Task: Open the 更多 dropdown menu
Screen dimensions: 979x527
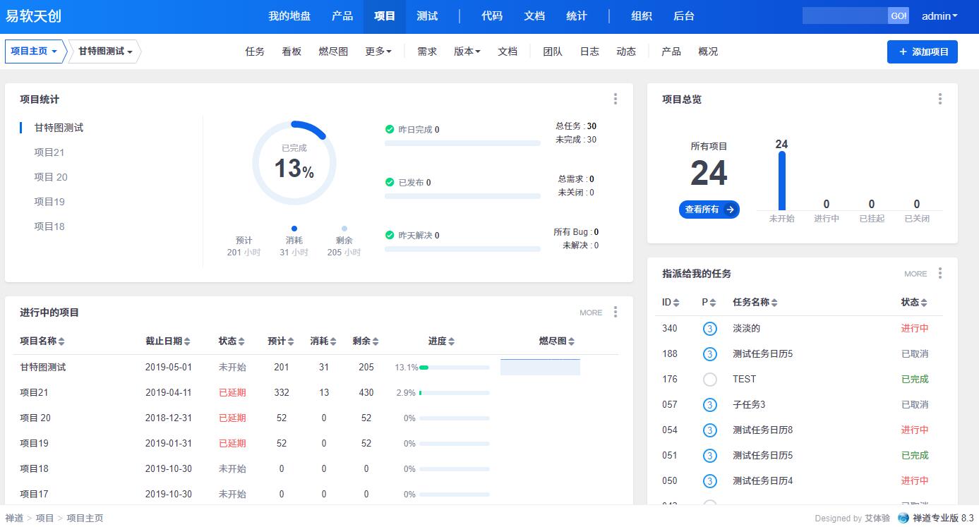Action: click(x=378, y=52)
